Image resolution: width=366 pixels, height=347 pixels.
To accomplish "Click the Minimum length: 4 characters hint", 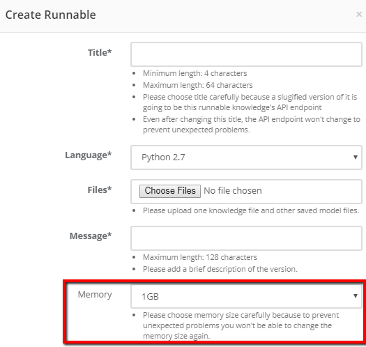I will click(195, 73).
